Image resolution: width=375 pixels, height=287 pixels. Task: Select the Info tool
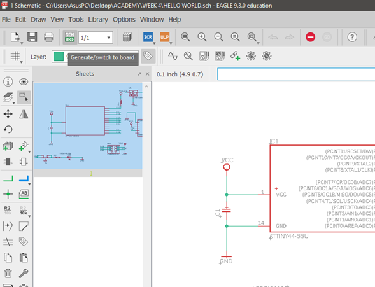(8, 81)
